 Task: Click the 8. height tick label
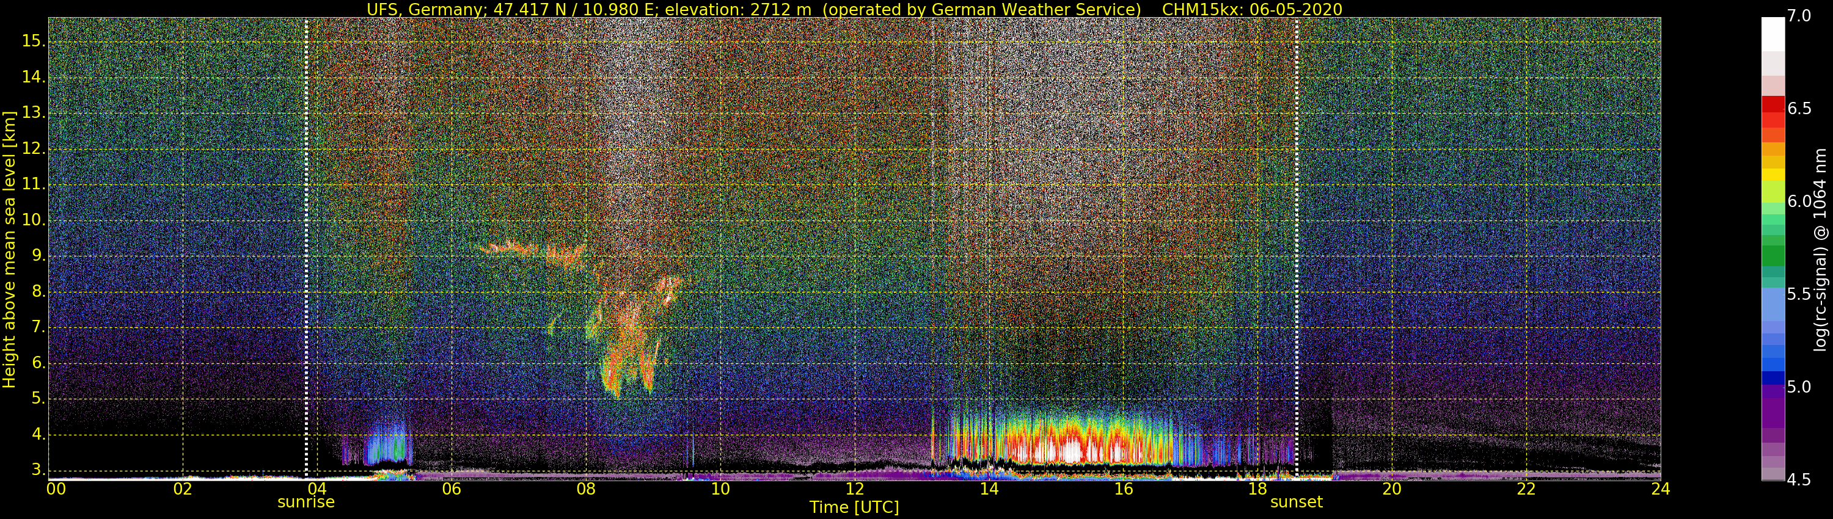coord(38,291)
